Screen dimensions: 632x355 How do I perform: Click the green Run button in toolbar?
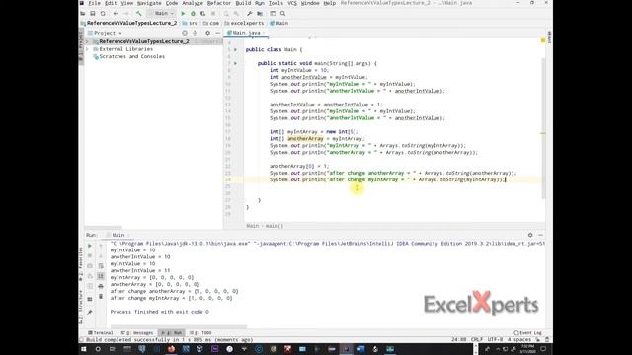[183, 13]
